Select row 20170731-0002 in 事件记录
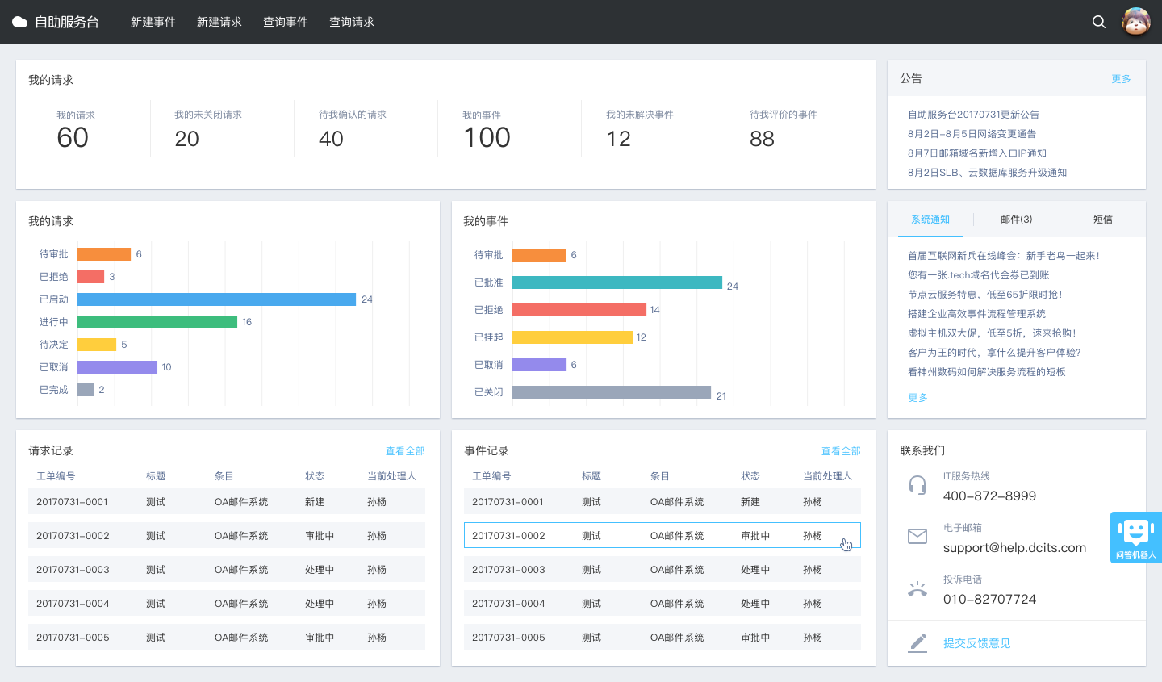This screenshot has width=1162, height=682. (x=662, y=536)
